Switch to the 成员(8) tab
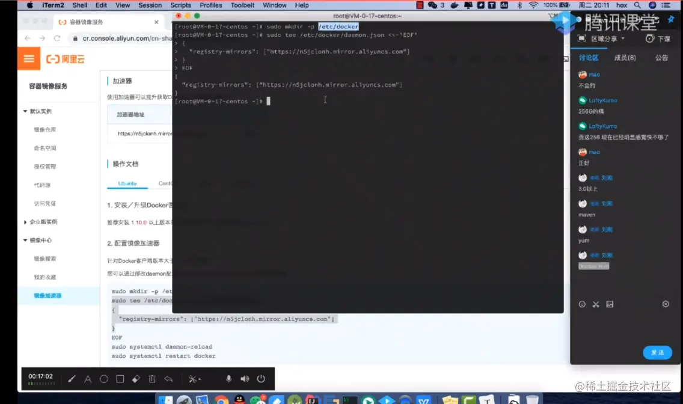683x404 pixels. (625, 58)
